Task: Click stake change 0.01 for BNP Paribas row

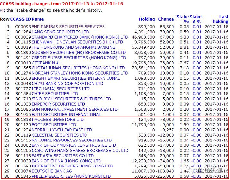Action: tap(197, 27)
